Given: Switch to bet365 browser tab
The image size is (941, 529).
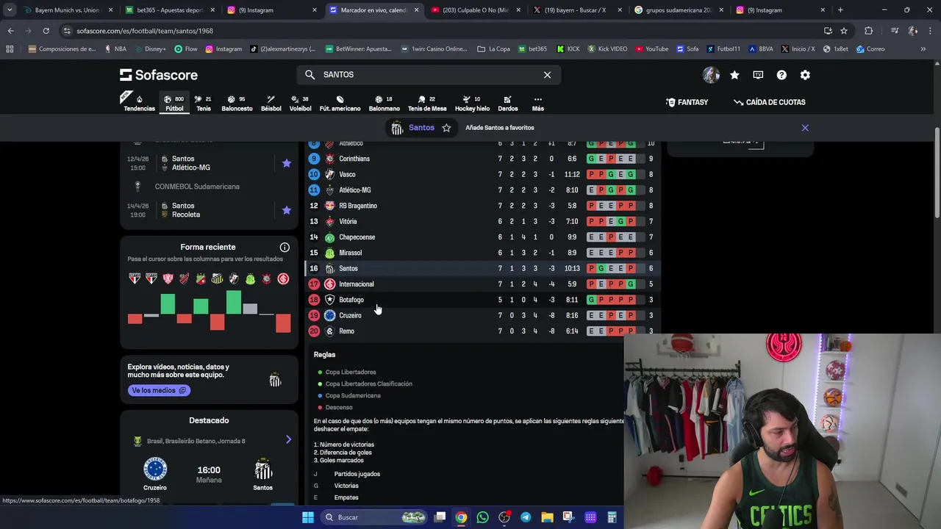Looking at the screenshot, I should (x=170, y=10).
